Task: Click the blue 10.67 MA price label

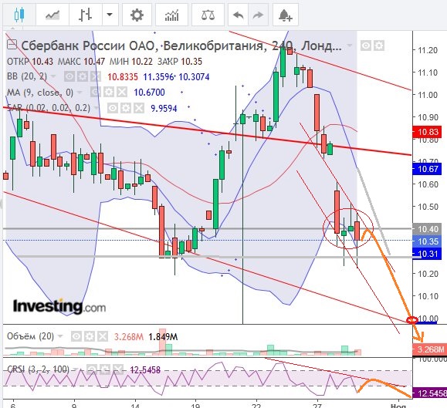Action: (x=428, y=169)
